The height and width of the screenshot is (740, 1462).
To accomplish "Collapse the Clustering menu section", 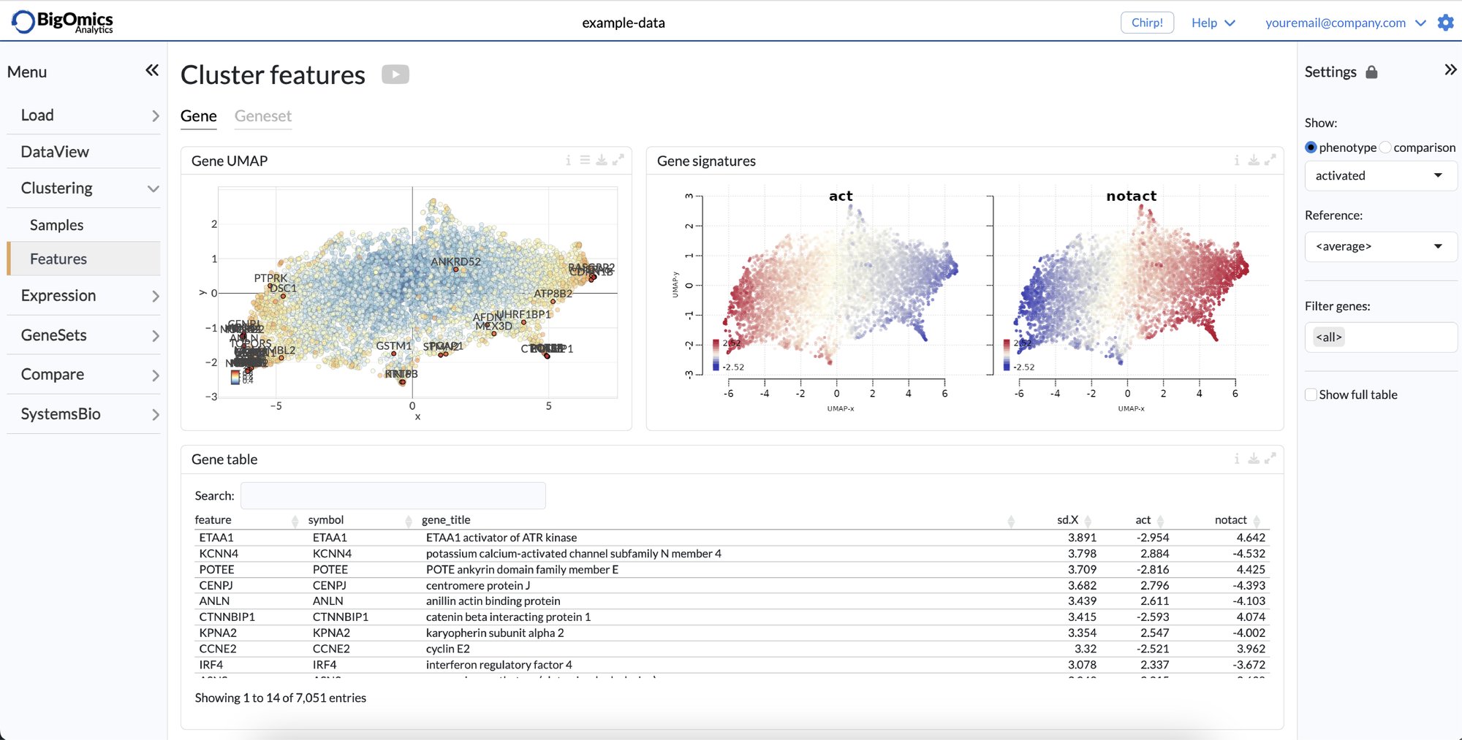I will (x=83, y=188).
